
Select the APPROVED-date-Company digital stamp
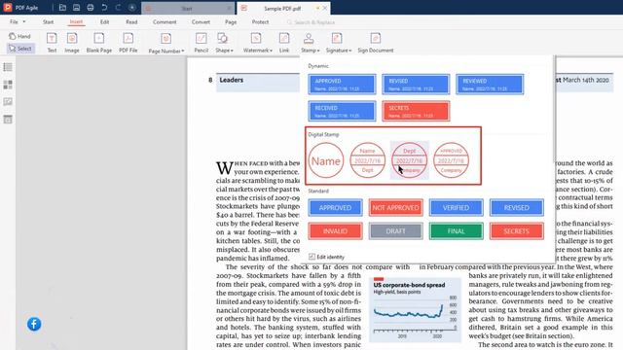451,160
